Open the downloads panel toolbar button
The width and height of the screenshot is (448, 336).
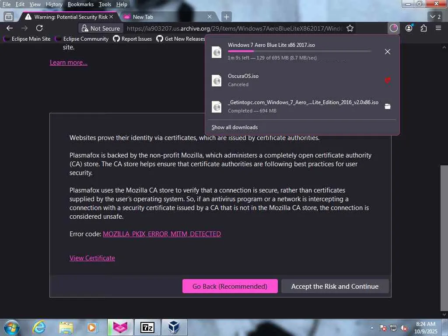[394, 28]
